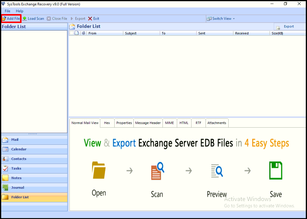Select Journal in the navigation pane
The height and width of the screenshot is (219, 307).
tap(34, 188)
